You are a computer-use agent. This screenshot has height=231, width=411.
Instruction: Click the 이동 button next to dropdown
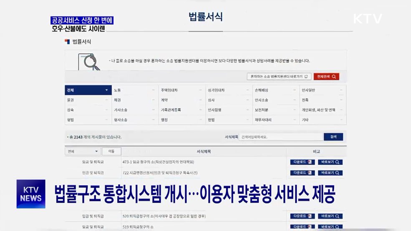pos(111,151)
